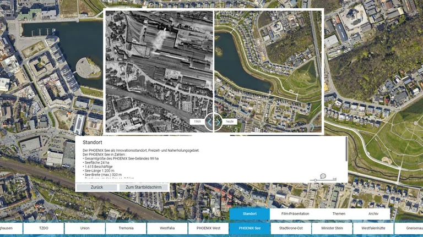Select the Stadtkrone-Ost location

(x=291, y=228)
